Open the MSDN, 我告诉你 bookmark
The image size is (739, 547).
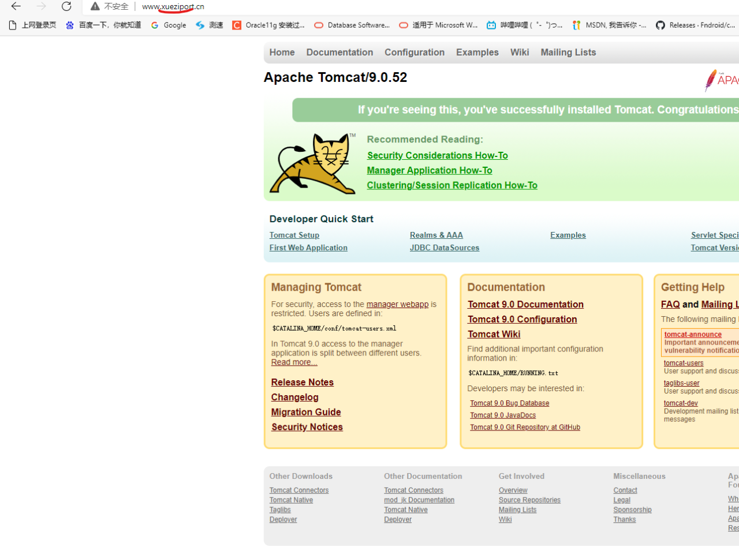coord(609,25)
